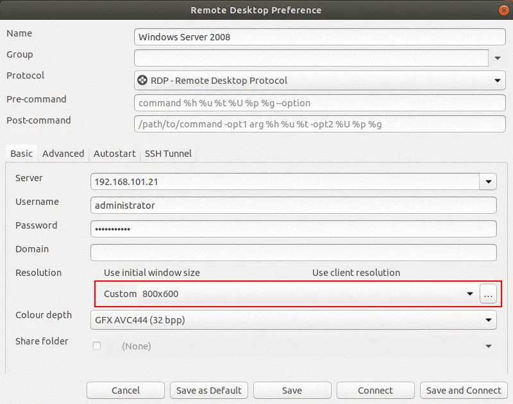The height and width of the screenshot is (404, 513).
Task: Expand the Share folder (None) dropdown
Action: (489, 346)
